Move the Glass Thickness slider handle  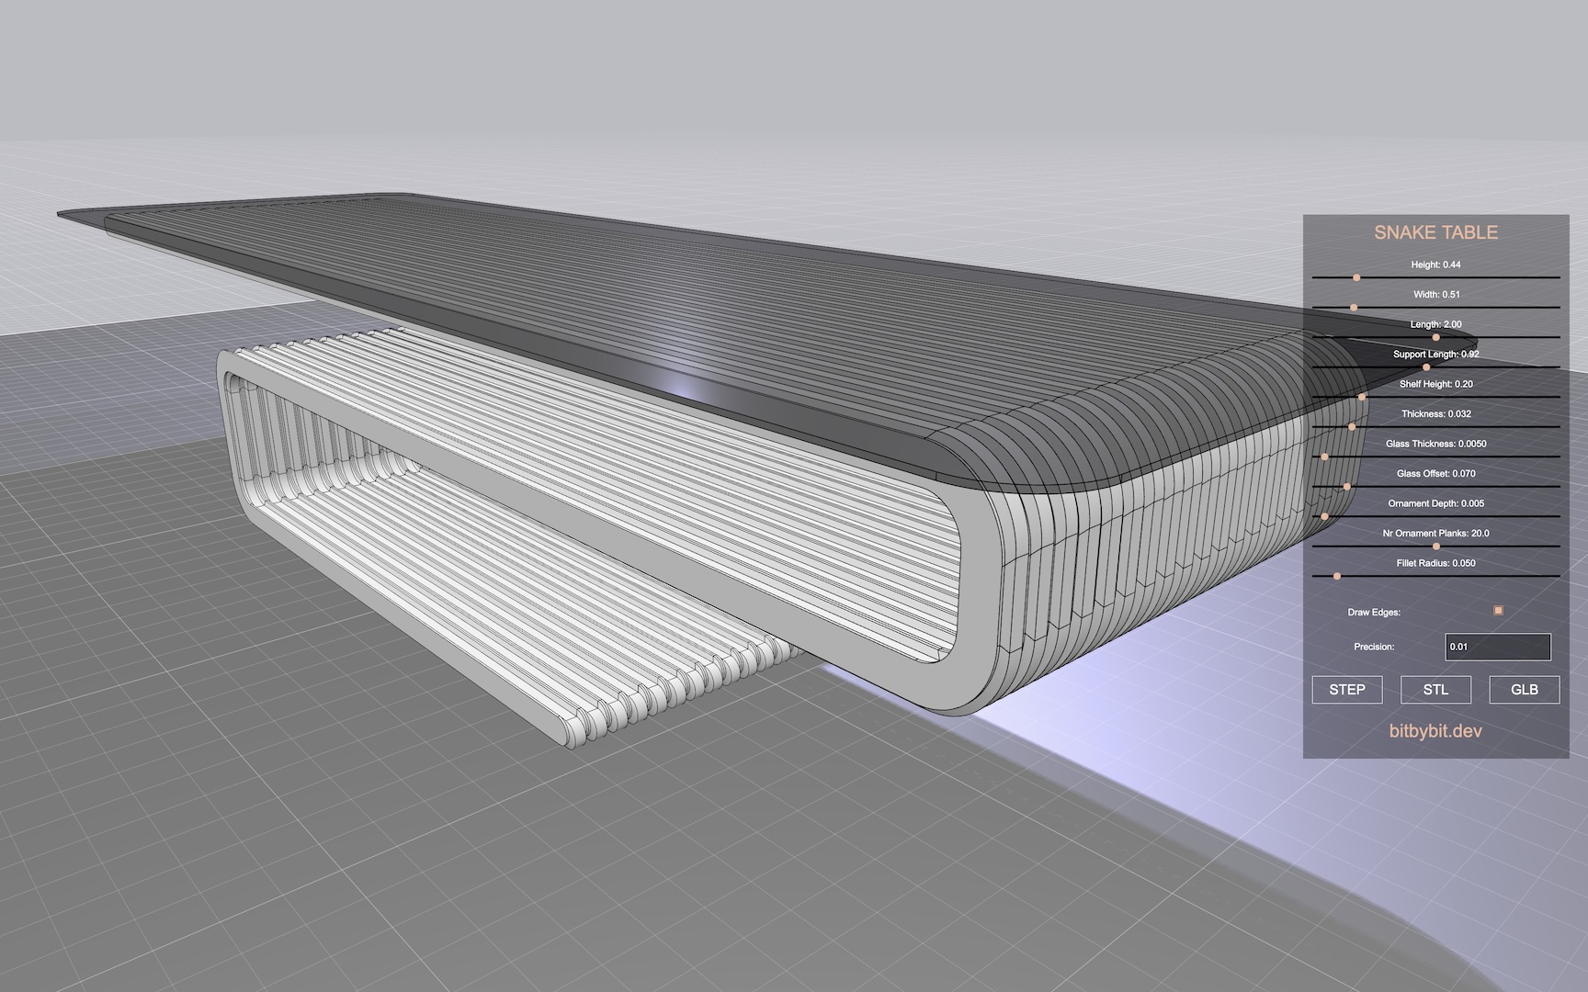1325,457
